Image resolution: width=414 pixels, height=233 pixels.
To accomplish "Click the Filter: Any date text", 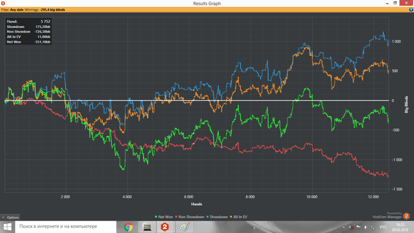I will pos(12,10).
